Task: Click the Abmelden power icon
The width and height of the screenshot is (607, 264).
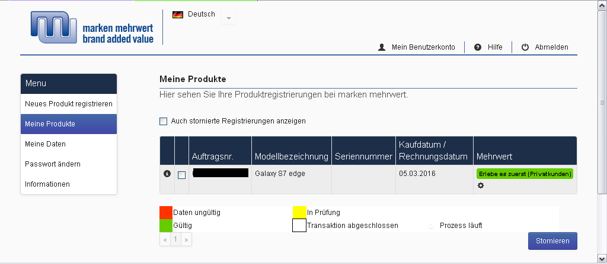Action: [525, 47]
